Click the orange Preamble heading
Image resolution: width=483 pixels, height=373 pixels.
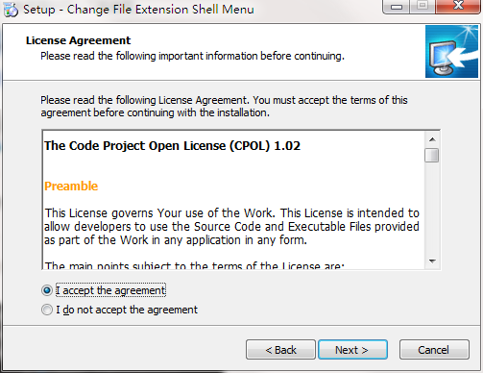71,186
